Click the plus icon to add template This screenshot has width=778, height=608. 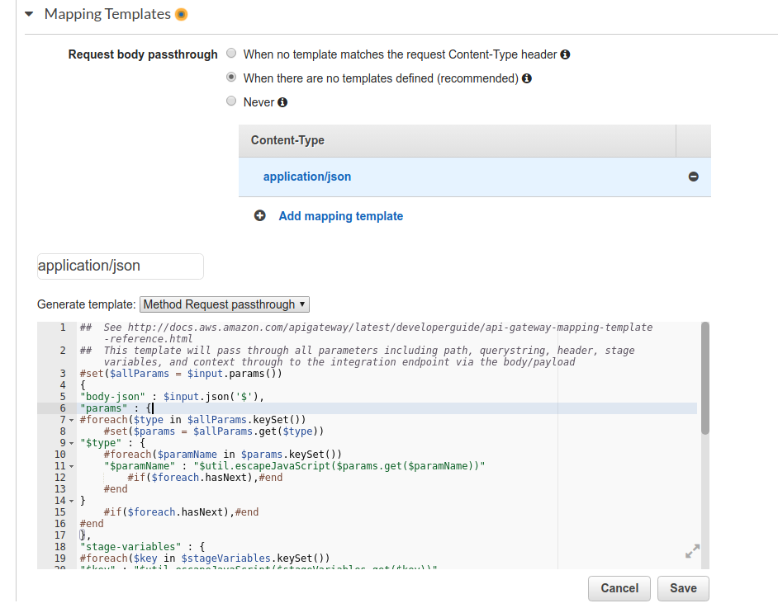(x=260, y=215)
